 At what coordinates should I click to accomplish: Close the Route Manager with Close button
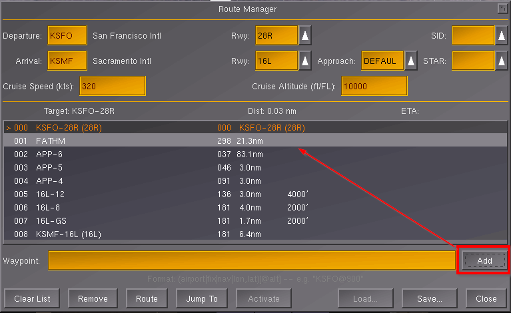(484, 298)
